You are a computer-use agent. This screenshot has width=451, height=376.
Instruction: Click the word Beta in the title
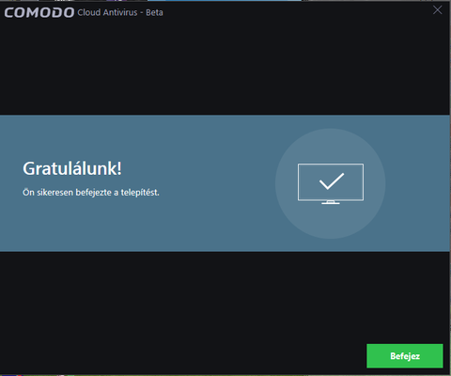(x=154, y=12)
